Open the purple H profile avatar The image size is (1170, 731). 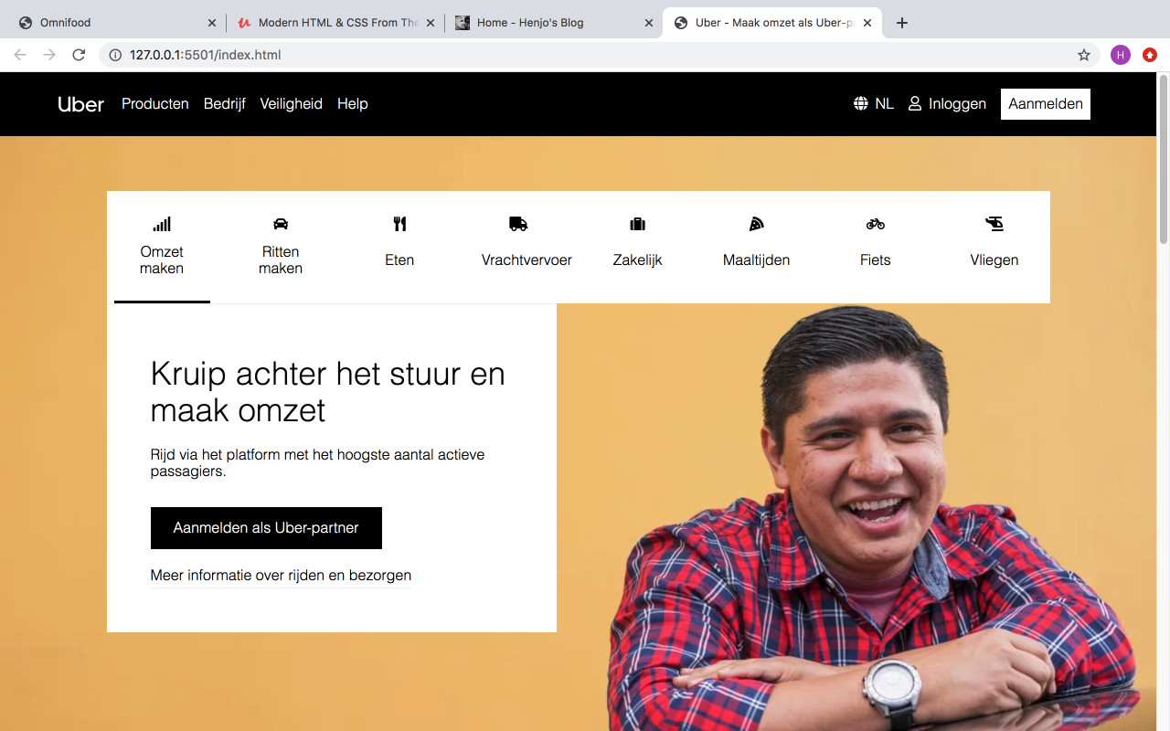tap(1121, 55)
